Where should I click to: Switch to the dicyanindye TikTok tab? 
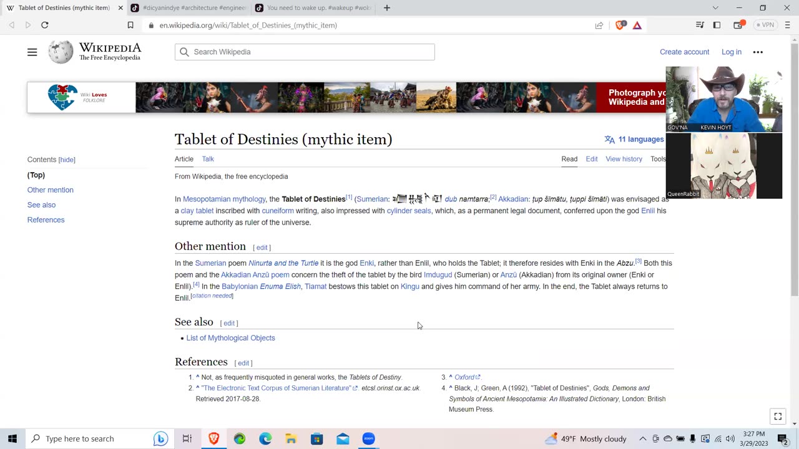(x=189, y=8)
